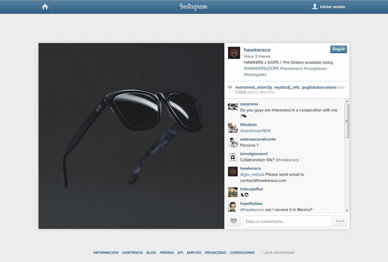Image resolution: width=388 pixels, height=262 pixels.
Task: Open hawkersco username in comments list
Action: click(x=250, y=168)
